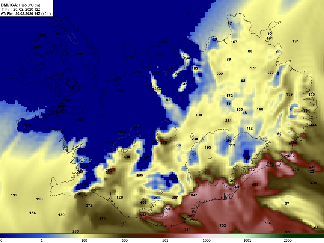Viewport: 324px width, 243px height.
Task: Click the legend label '100' on the color scale
Action: 84,240
